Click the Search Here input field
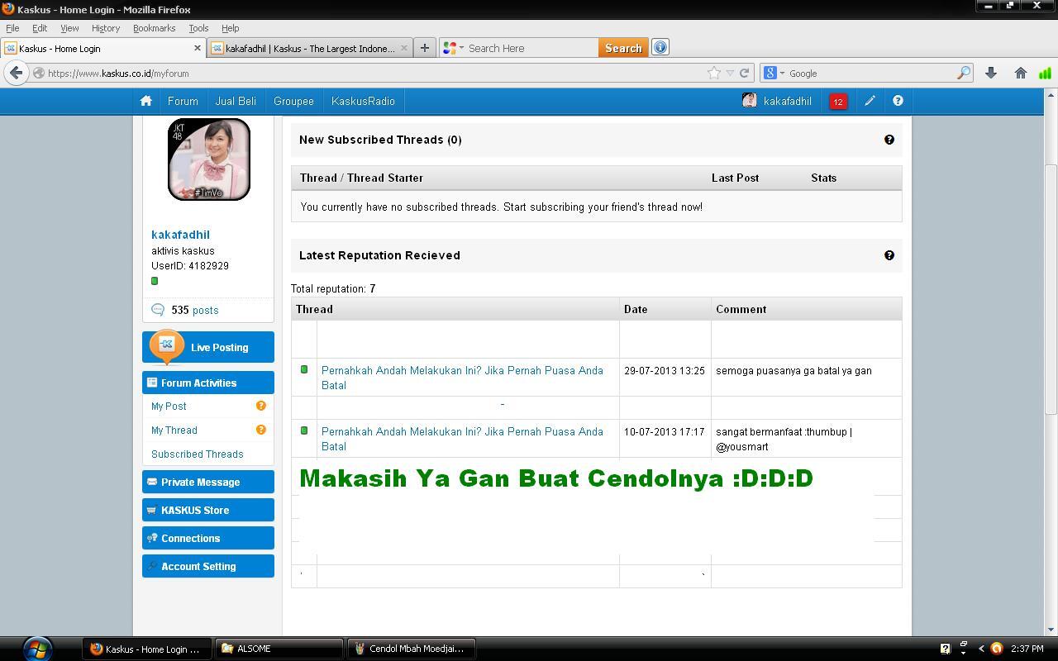Viewport: 1058px width, 661px height. coord(531,48)
